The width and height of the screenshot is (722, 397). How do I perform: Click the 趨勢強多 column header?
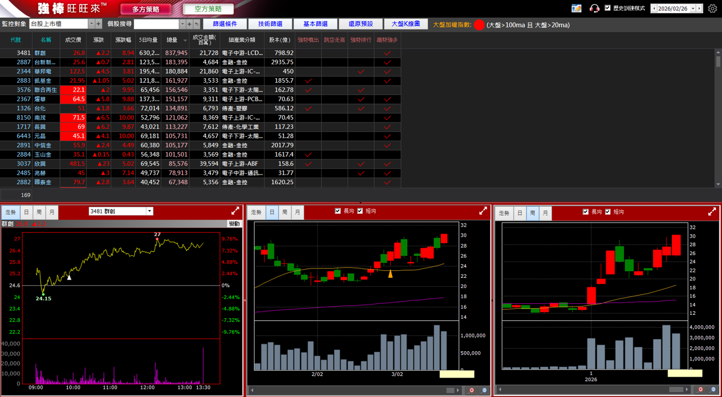pos(387,40)
